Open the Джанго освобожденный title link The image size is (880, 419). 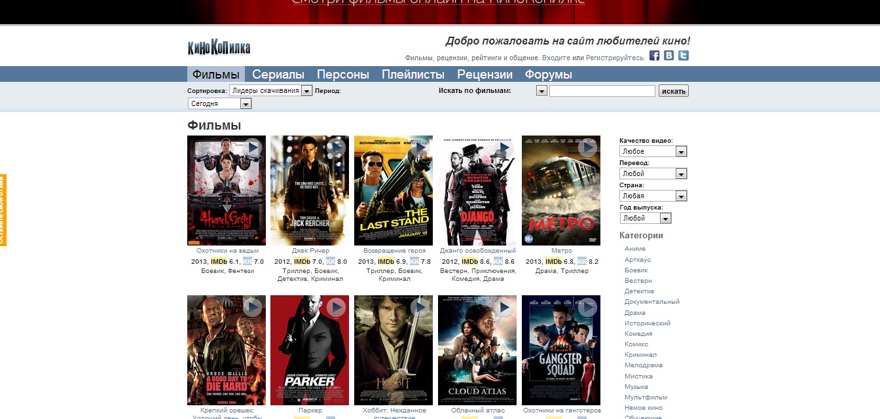pos(478,251)
